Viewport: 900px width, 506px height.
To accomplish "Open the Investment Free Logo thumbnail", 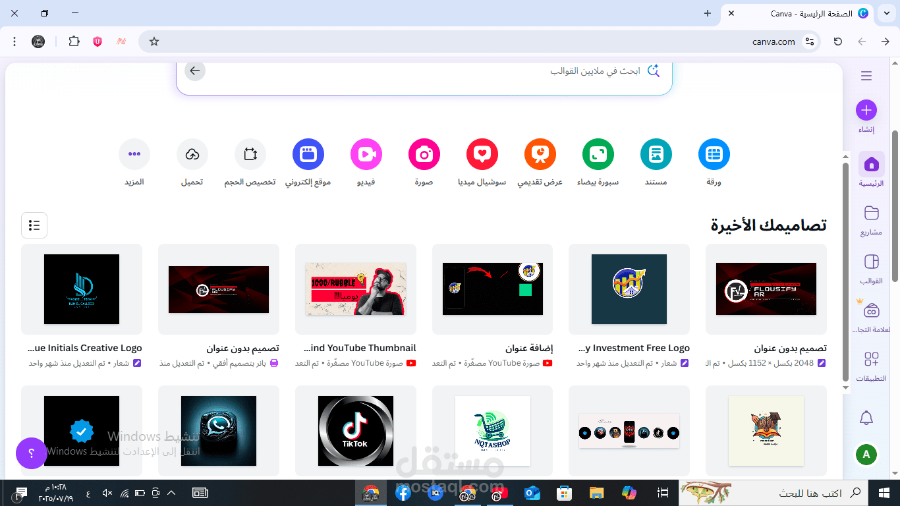I will [629, 289].
